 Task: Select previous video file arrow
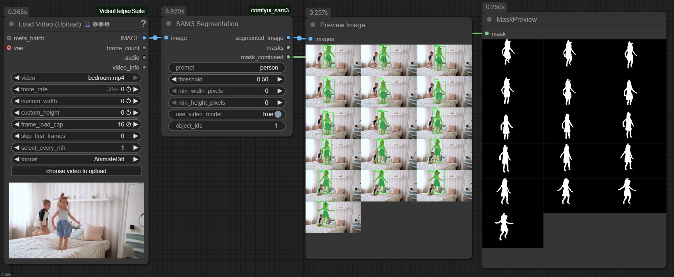click(17, 78)
